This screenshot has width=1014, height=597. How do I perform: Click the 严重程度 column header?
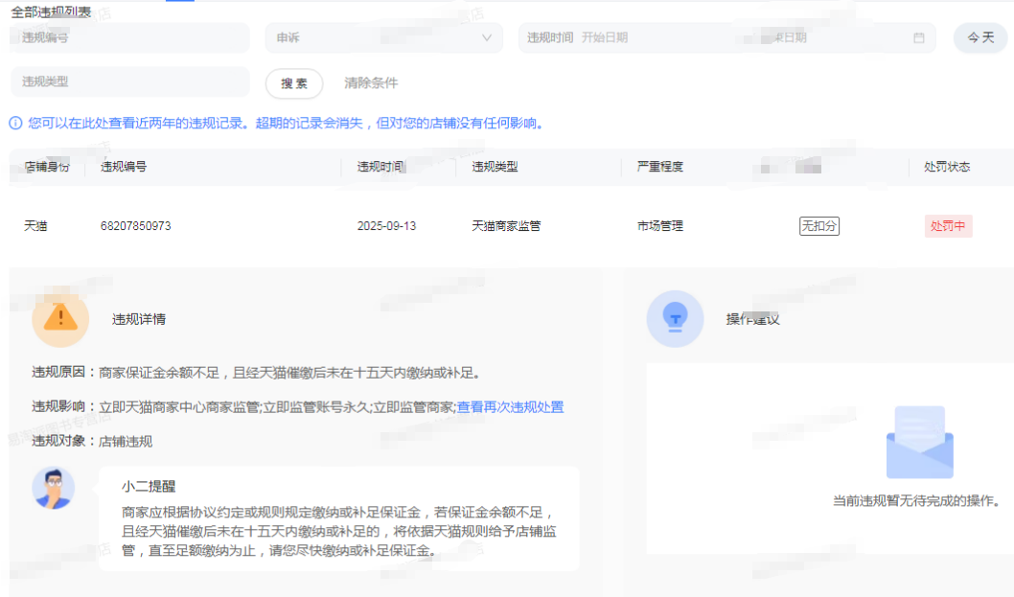pos(659,167)
